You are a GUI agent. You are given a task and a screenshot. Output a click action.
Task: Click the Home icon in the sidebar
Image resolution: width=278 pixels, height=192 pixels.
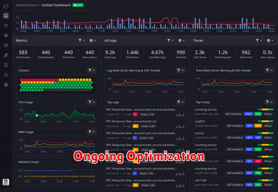point(6,16)
